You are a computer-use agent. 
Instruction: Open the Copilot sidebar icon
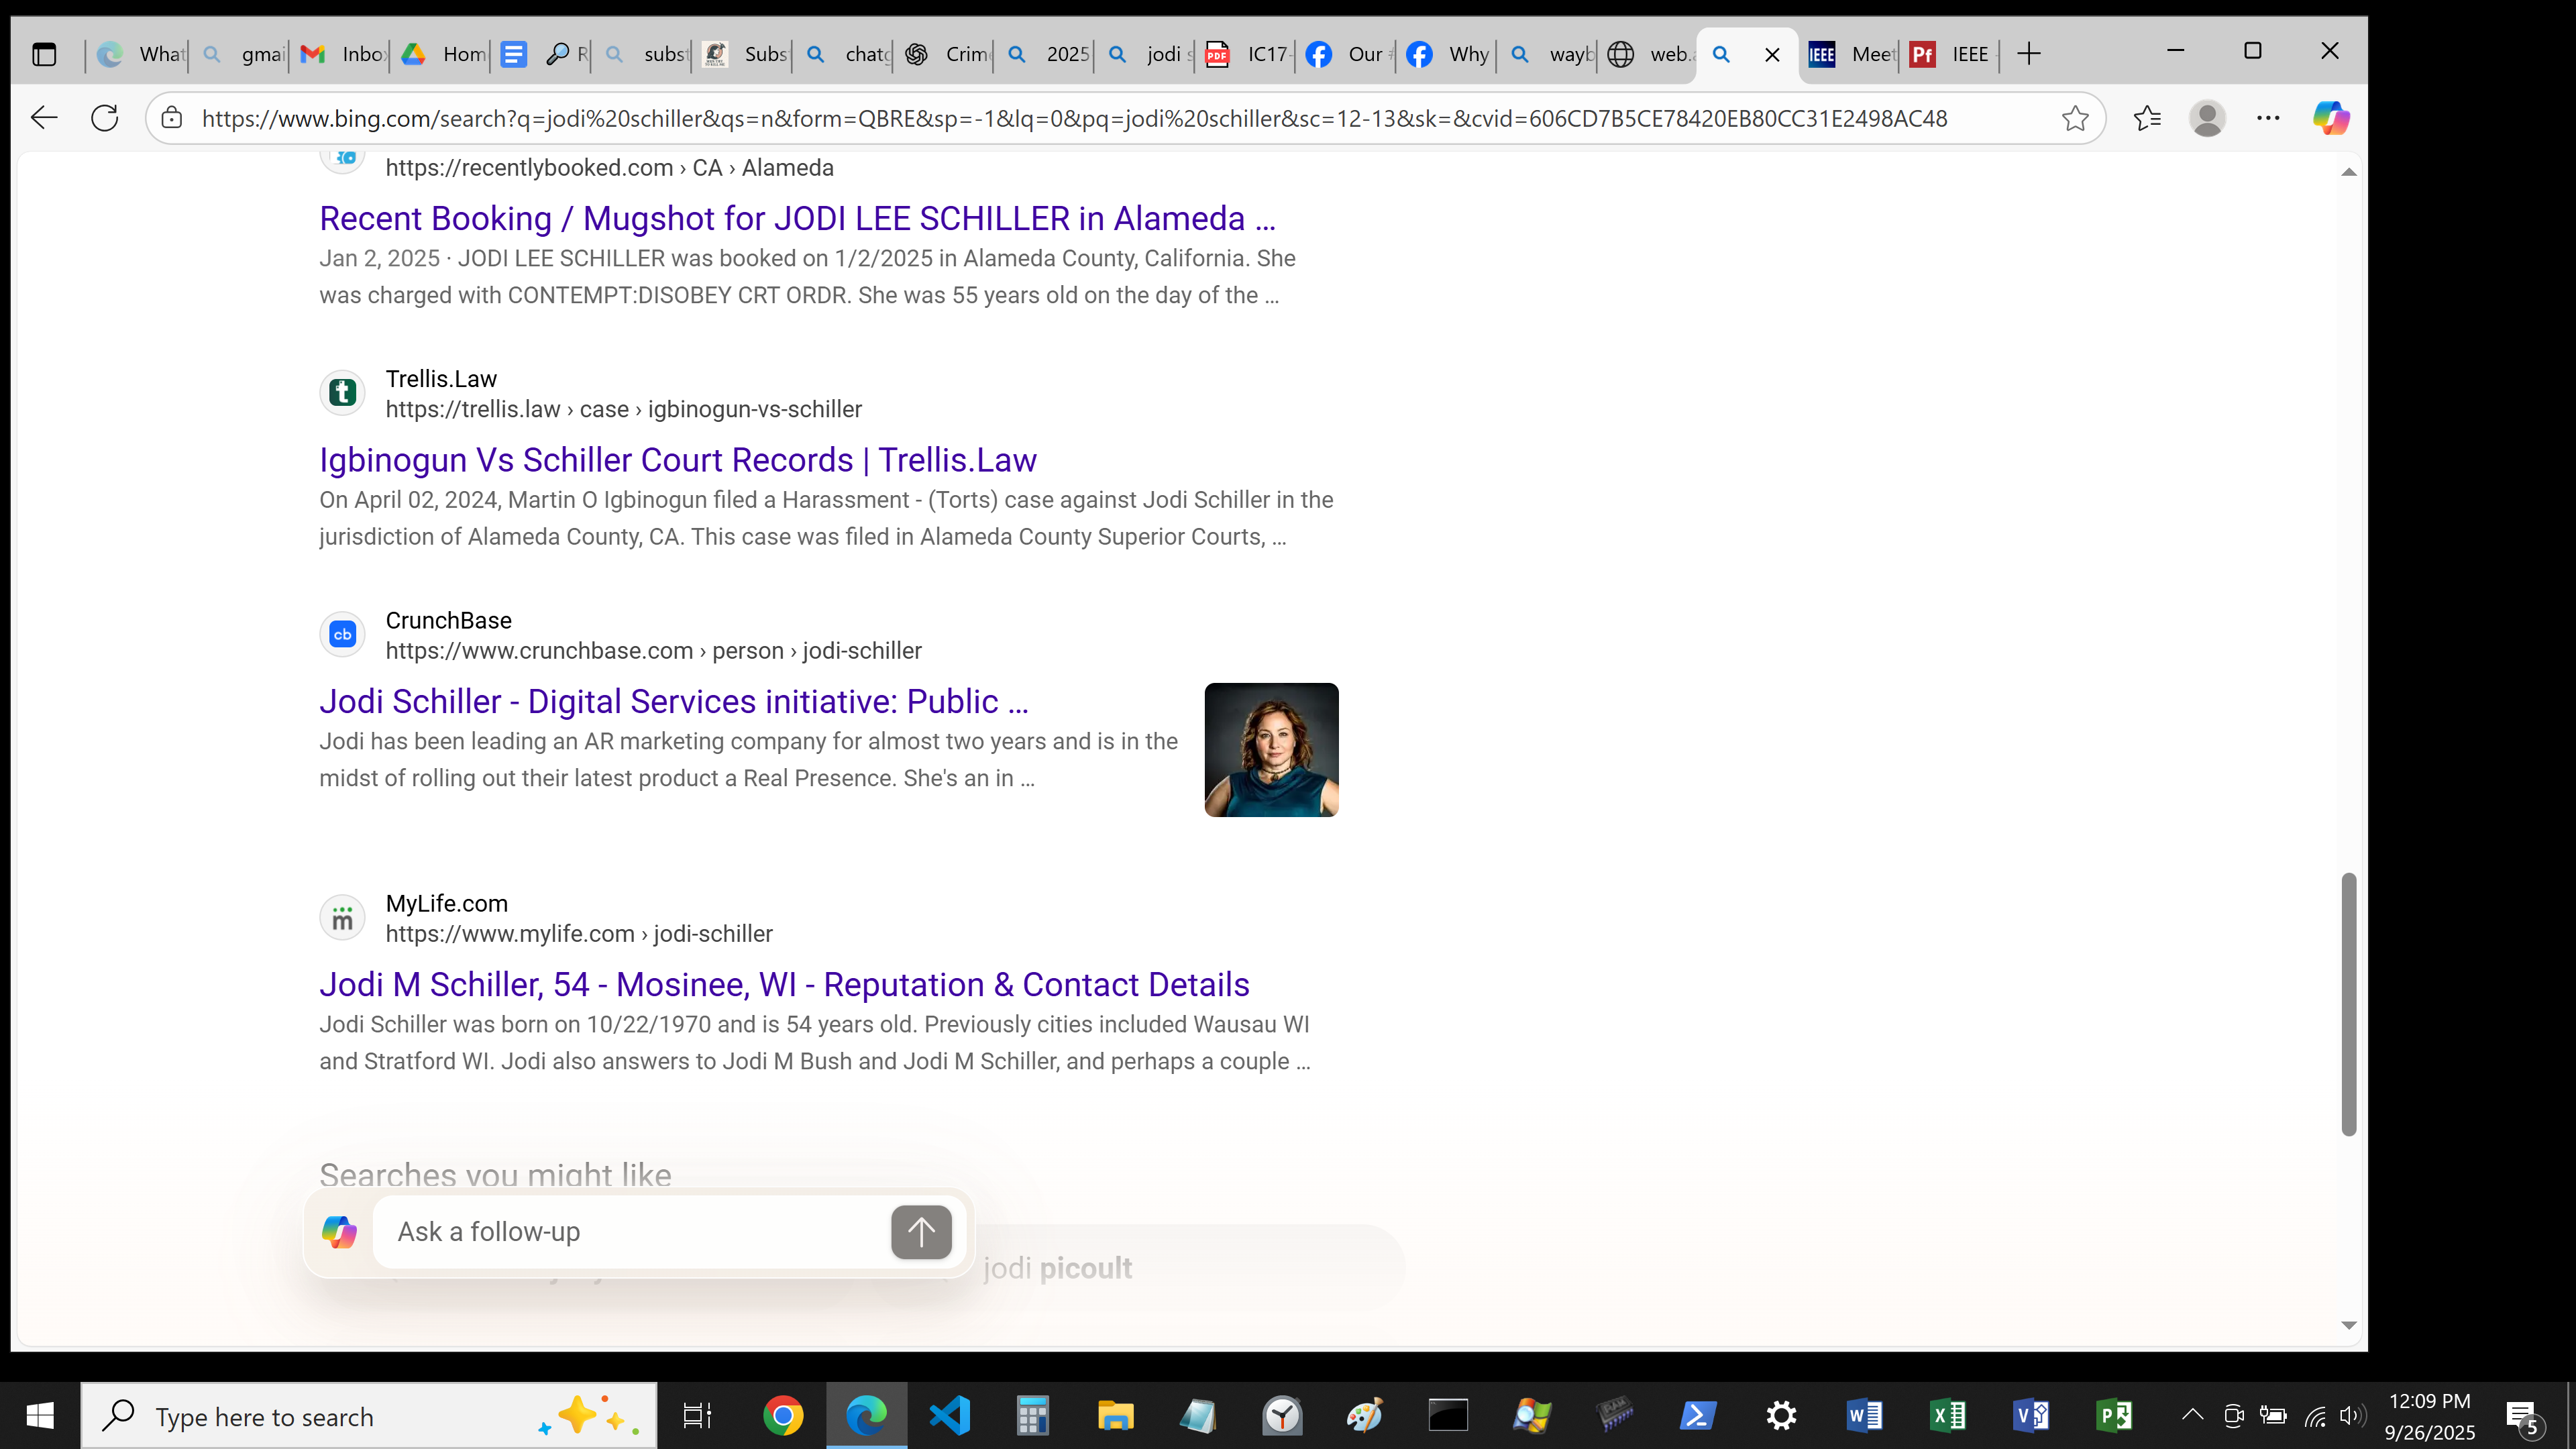click(2330, 118)
